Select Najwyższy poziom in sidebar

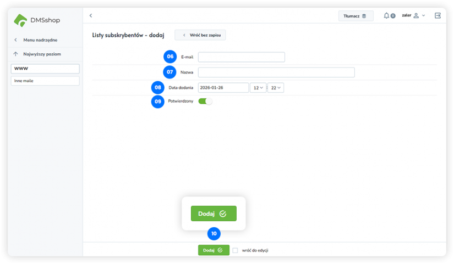coord(41,54)
